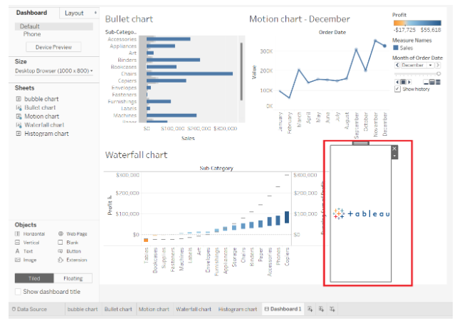Switch to the Layout tab
Image resolution: width=462 pixels, height=323 pixels.
pyautogui.click(x=73, y=13)
